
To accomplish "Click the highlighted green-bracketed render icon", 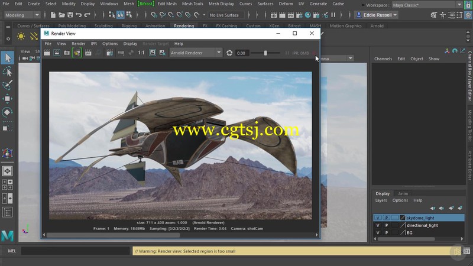I will 77,53.
